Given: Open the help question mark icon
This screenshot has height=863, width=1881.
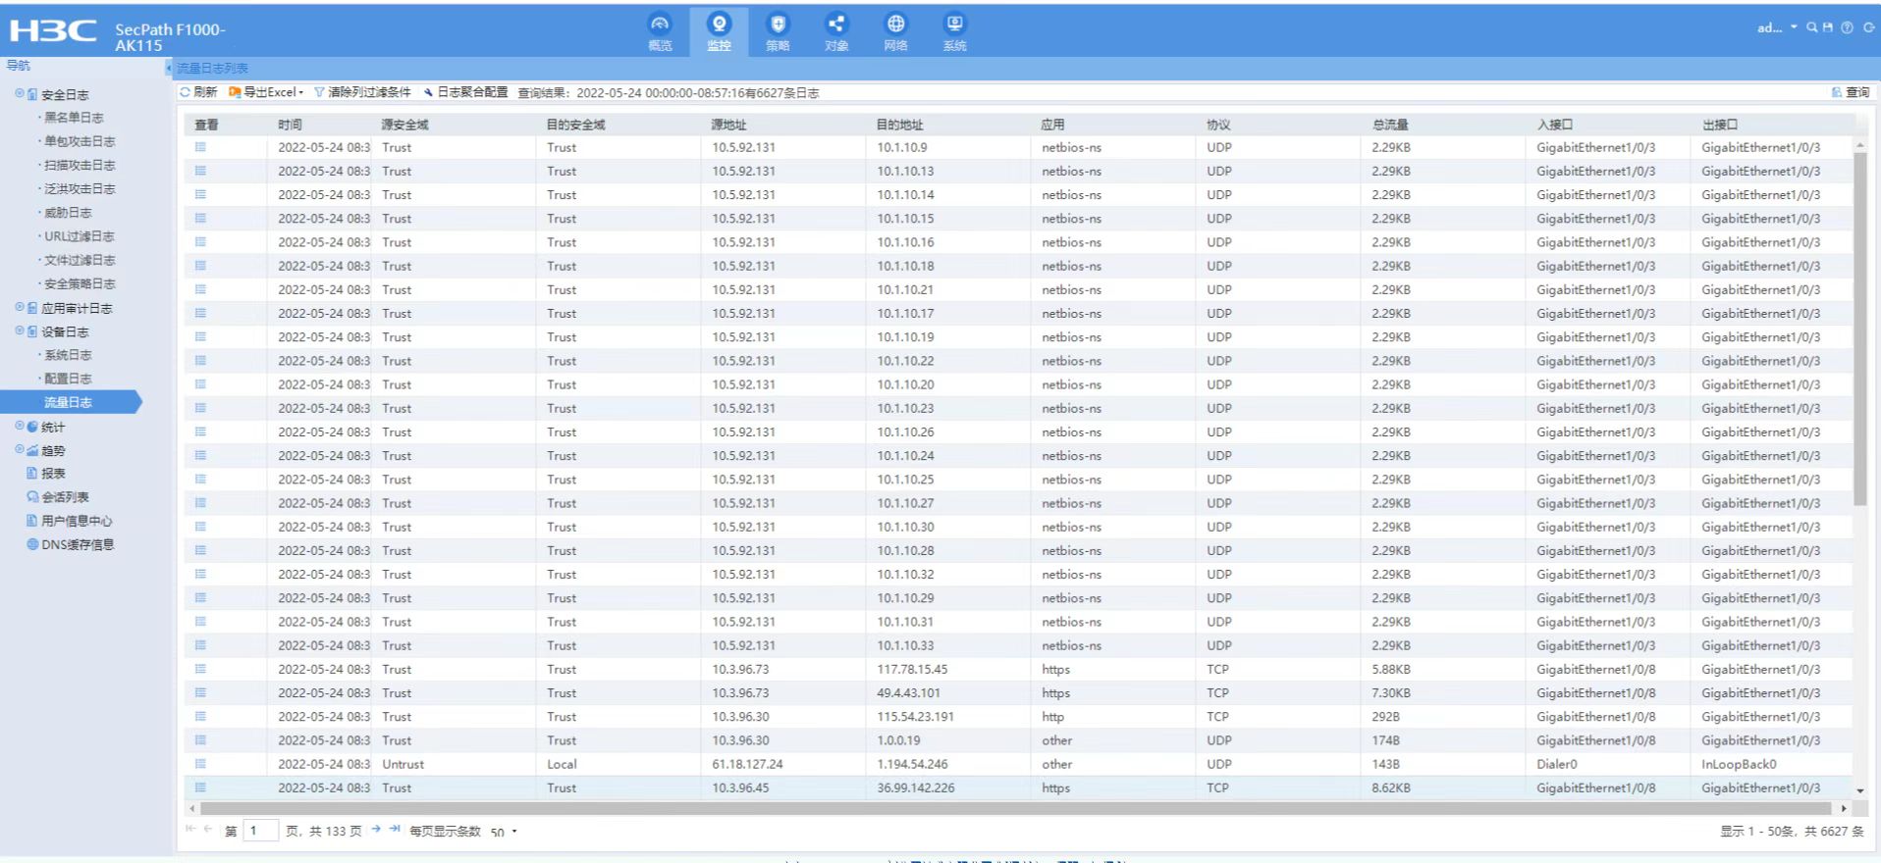Looking at the screenshot, I should [x=1847, y=27].
